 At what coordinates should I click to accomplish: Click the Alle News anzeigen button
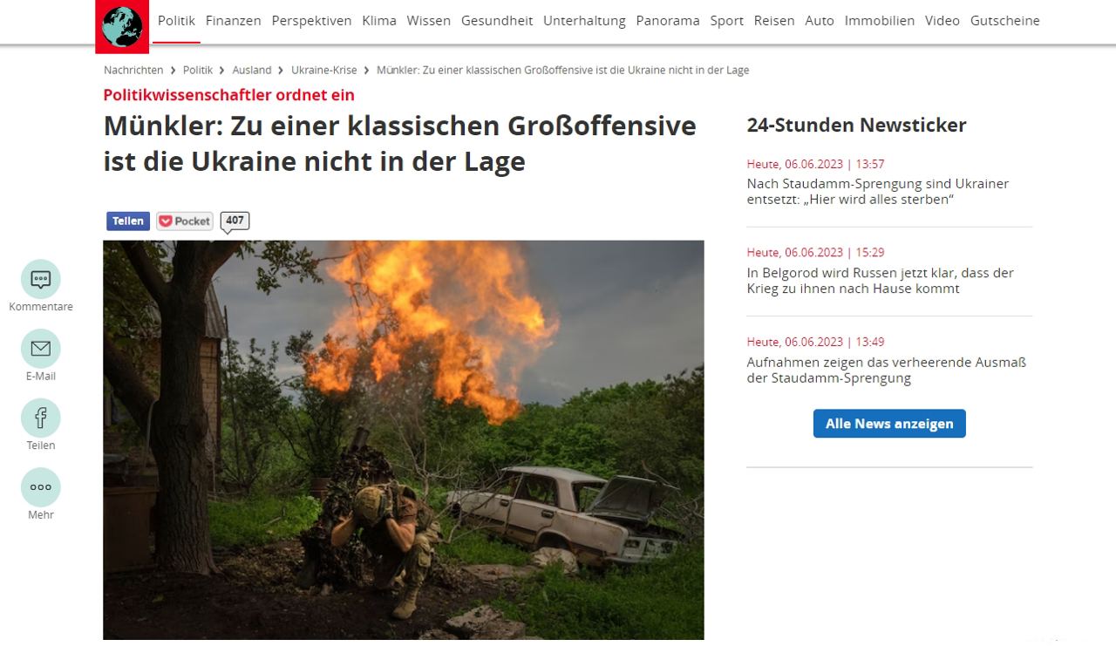click(x=889, y=424)
